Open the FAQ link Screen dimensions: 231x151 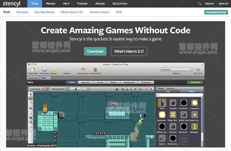119,12
